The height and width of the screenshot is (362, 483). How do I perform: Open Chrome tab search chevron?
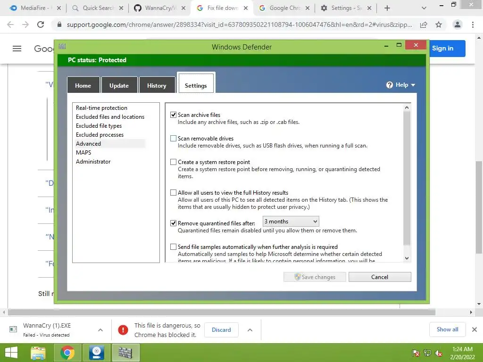pos(424,8)
